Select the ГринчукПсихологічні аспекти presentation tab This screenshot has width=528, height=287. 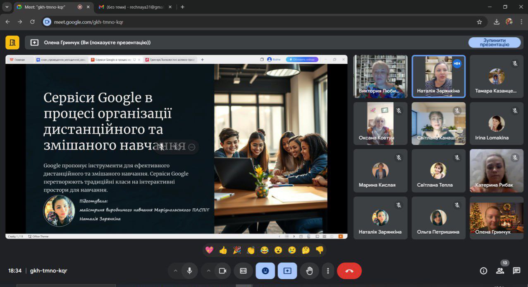(170, 60)
